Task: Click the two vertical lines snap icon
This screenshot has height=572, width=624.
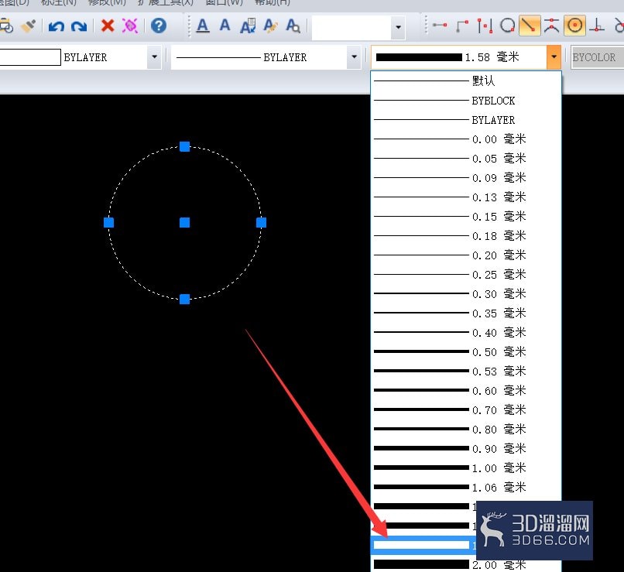Action: [x=485, y=26]
